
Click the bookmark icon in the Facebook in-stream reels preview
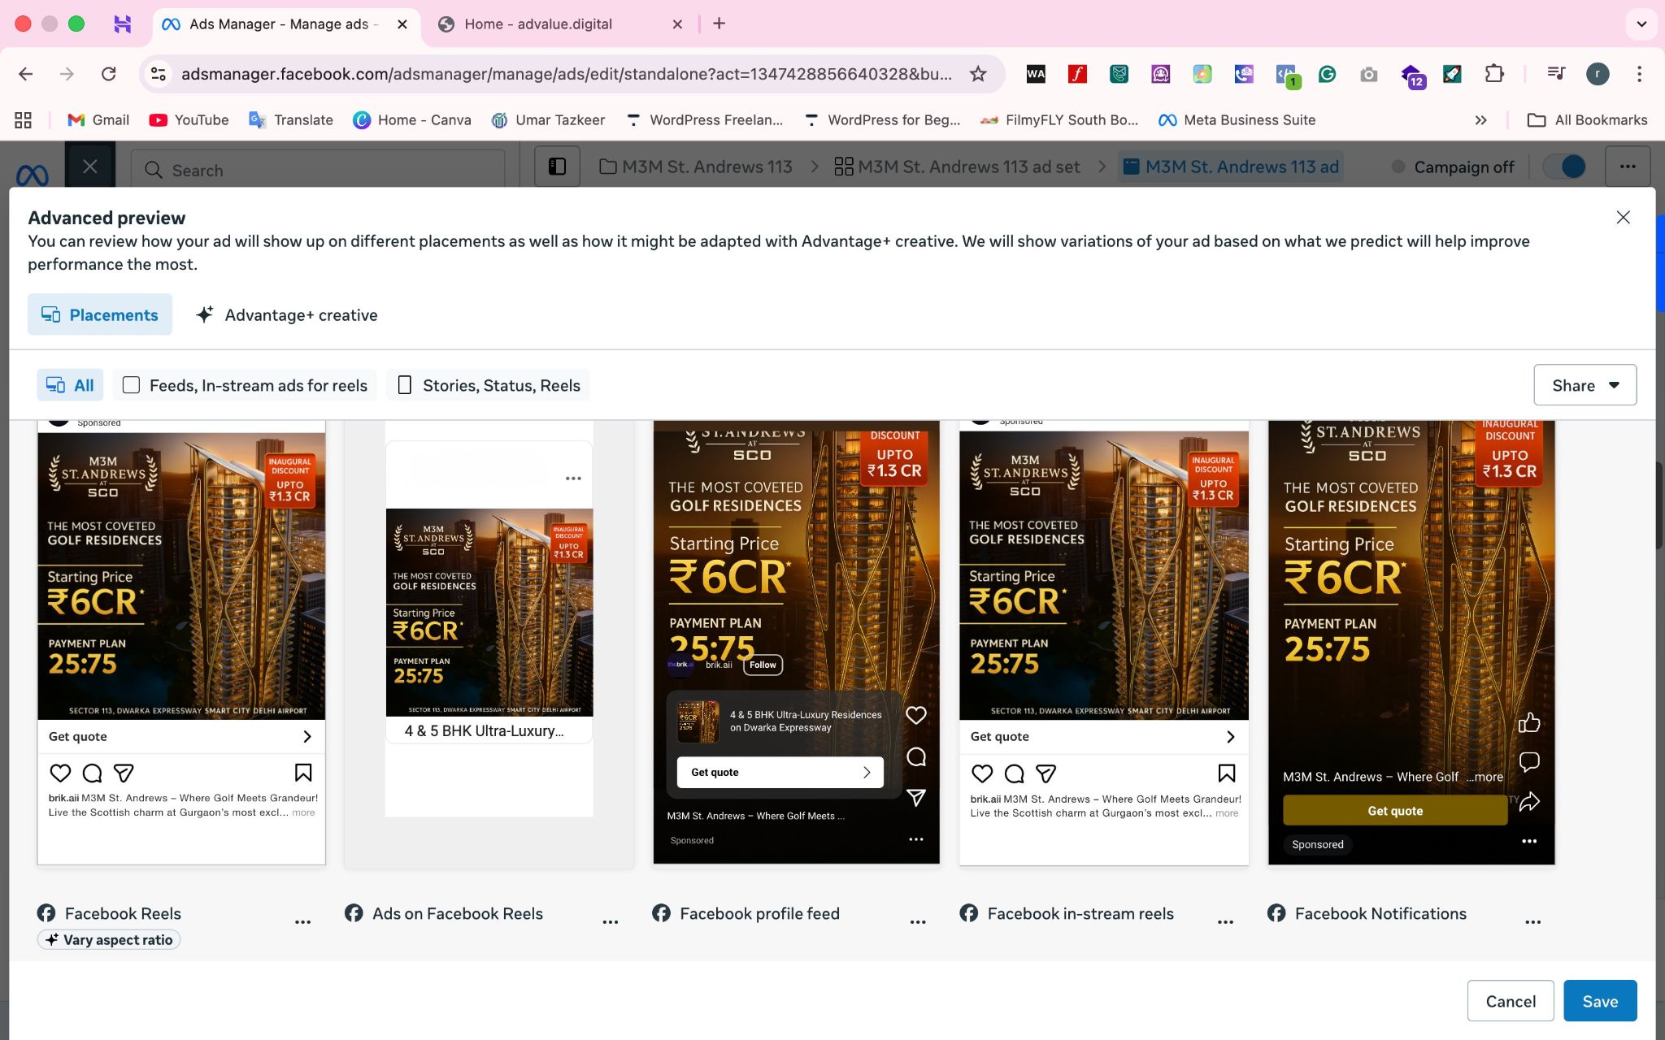(x=1226, y=773)
